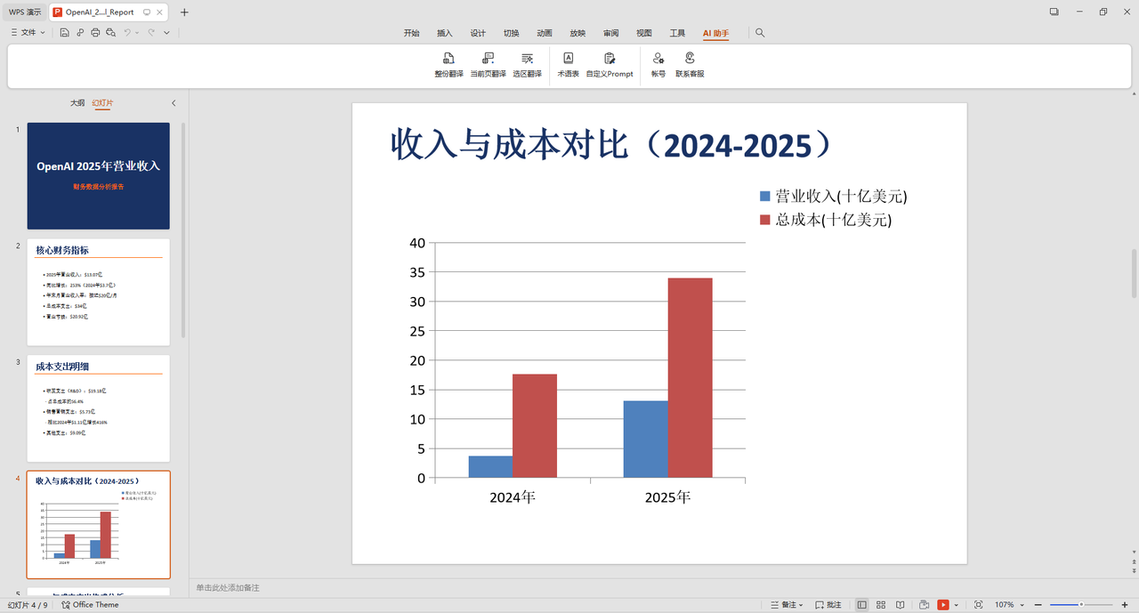Click the Redo arrow icon
The image size is (1139, 613).
pyautogui.click(x=151, y=32)
